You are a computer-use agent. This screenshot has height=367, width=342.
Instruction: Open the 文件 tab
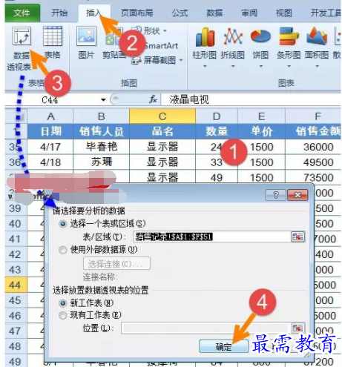coord(22,13)
